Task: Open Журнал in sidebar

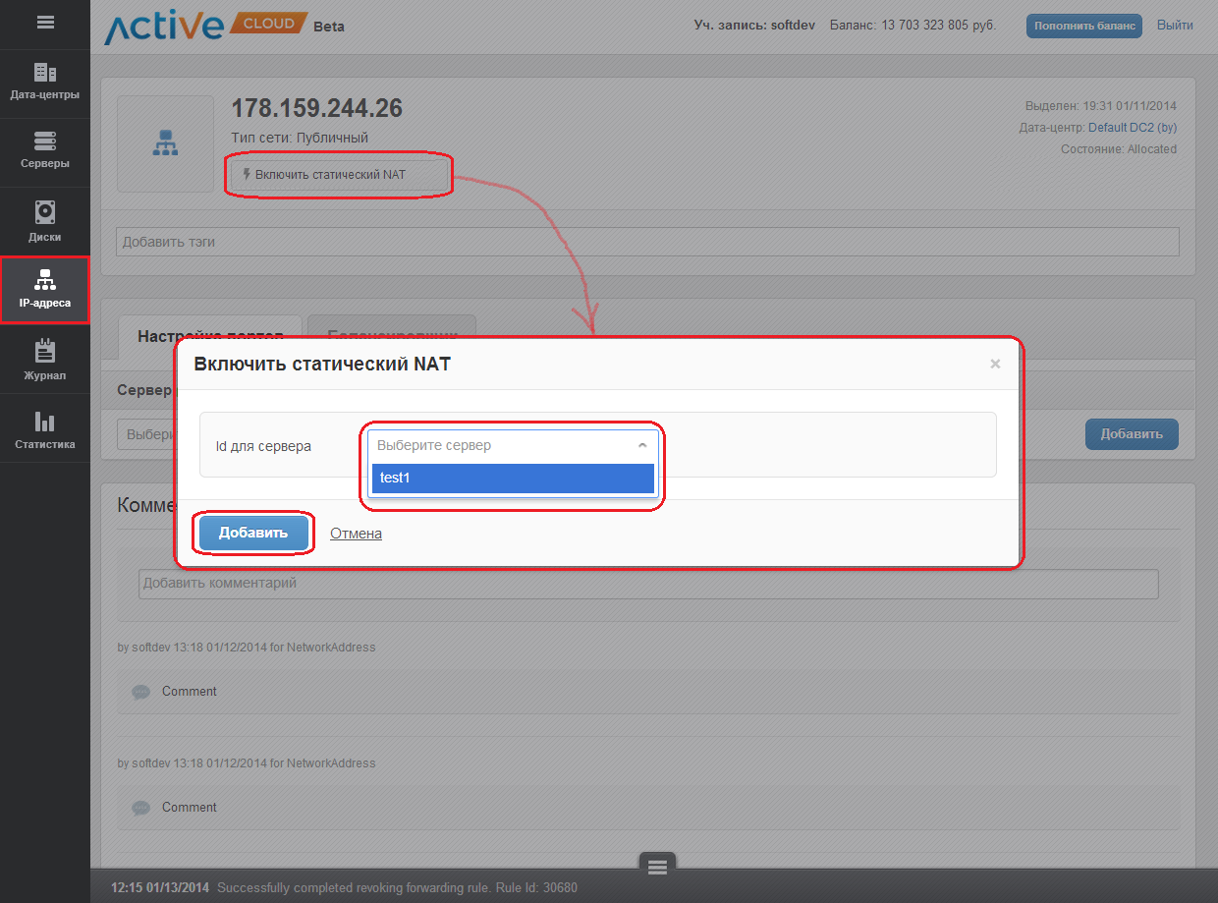Action: click(x=45, y=360)
